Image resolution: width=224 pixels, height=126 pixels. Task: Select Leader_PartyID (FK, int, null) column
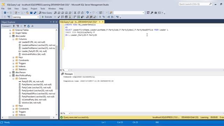(34, 51)
